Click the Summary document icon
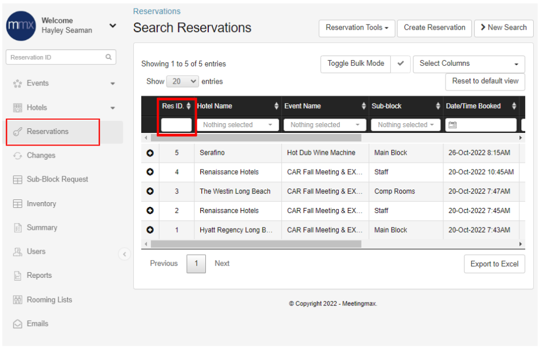This screenshot has width=540, height=350. click(x=18, y=227)
